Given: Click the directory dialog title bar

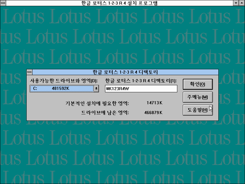Looking at the screenshot, I should (125, 72).
